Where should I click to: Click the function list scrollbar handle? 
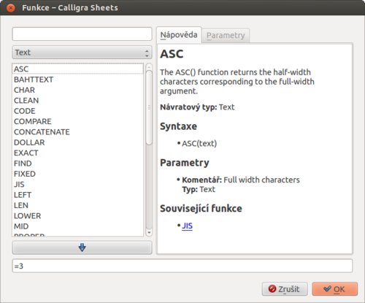click(x=149, y=107)
